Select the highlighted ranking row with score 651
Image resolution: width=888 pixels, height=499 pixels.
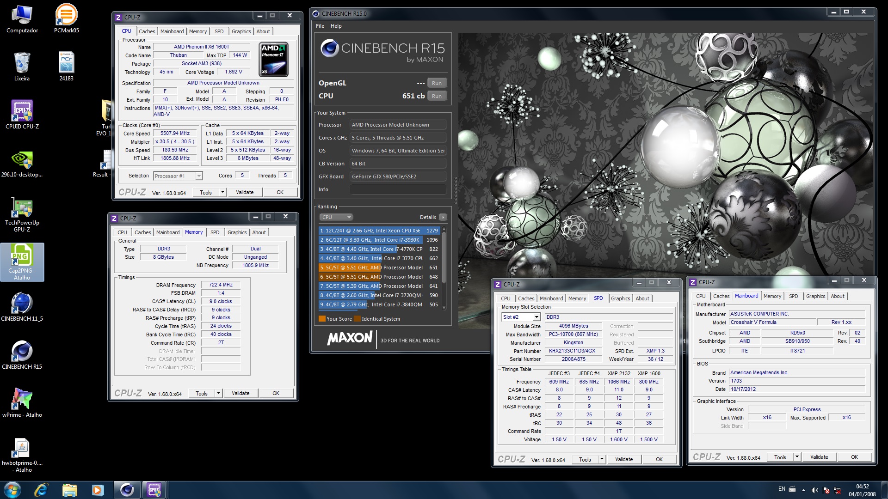(x=379, y=268)
